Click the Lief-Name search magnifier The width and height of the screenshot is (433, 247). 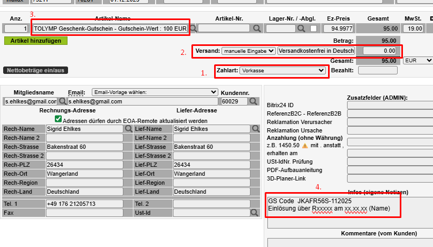click(256, 128)
